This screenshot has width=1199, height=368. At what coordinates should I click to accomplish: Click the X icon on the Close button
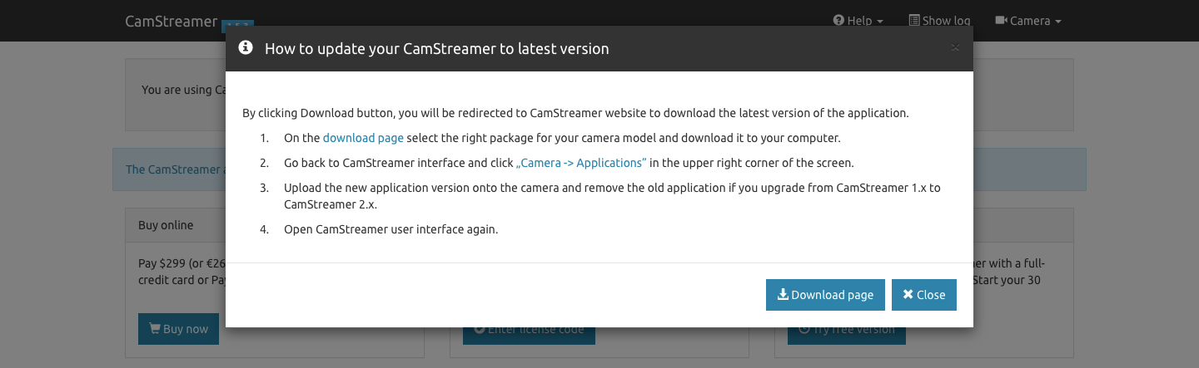(x=908, y=295)
